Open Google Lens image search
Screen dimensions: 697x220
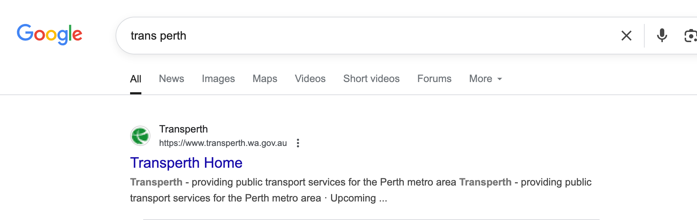coord(690,36)
